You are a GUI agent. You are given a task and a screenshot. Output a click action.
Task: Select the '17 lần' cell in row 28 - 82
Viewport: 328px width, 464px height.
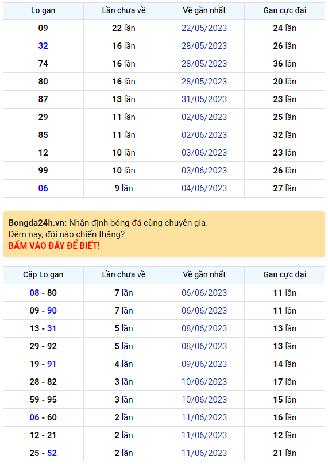284,382
